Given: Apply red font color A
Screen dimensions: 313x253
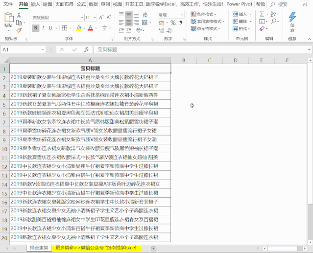Looking at the screenshot, I should point(91,28).
